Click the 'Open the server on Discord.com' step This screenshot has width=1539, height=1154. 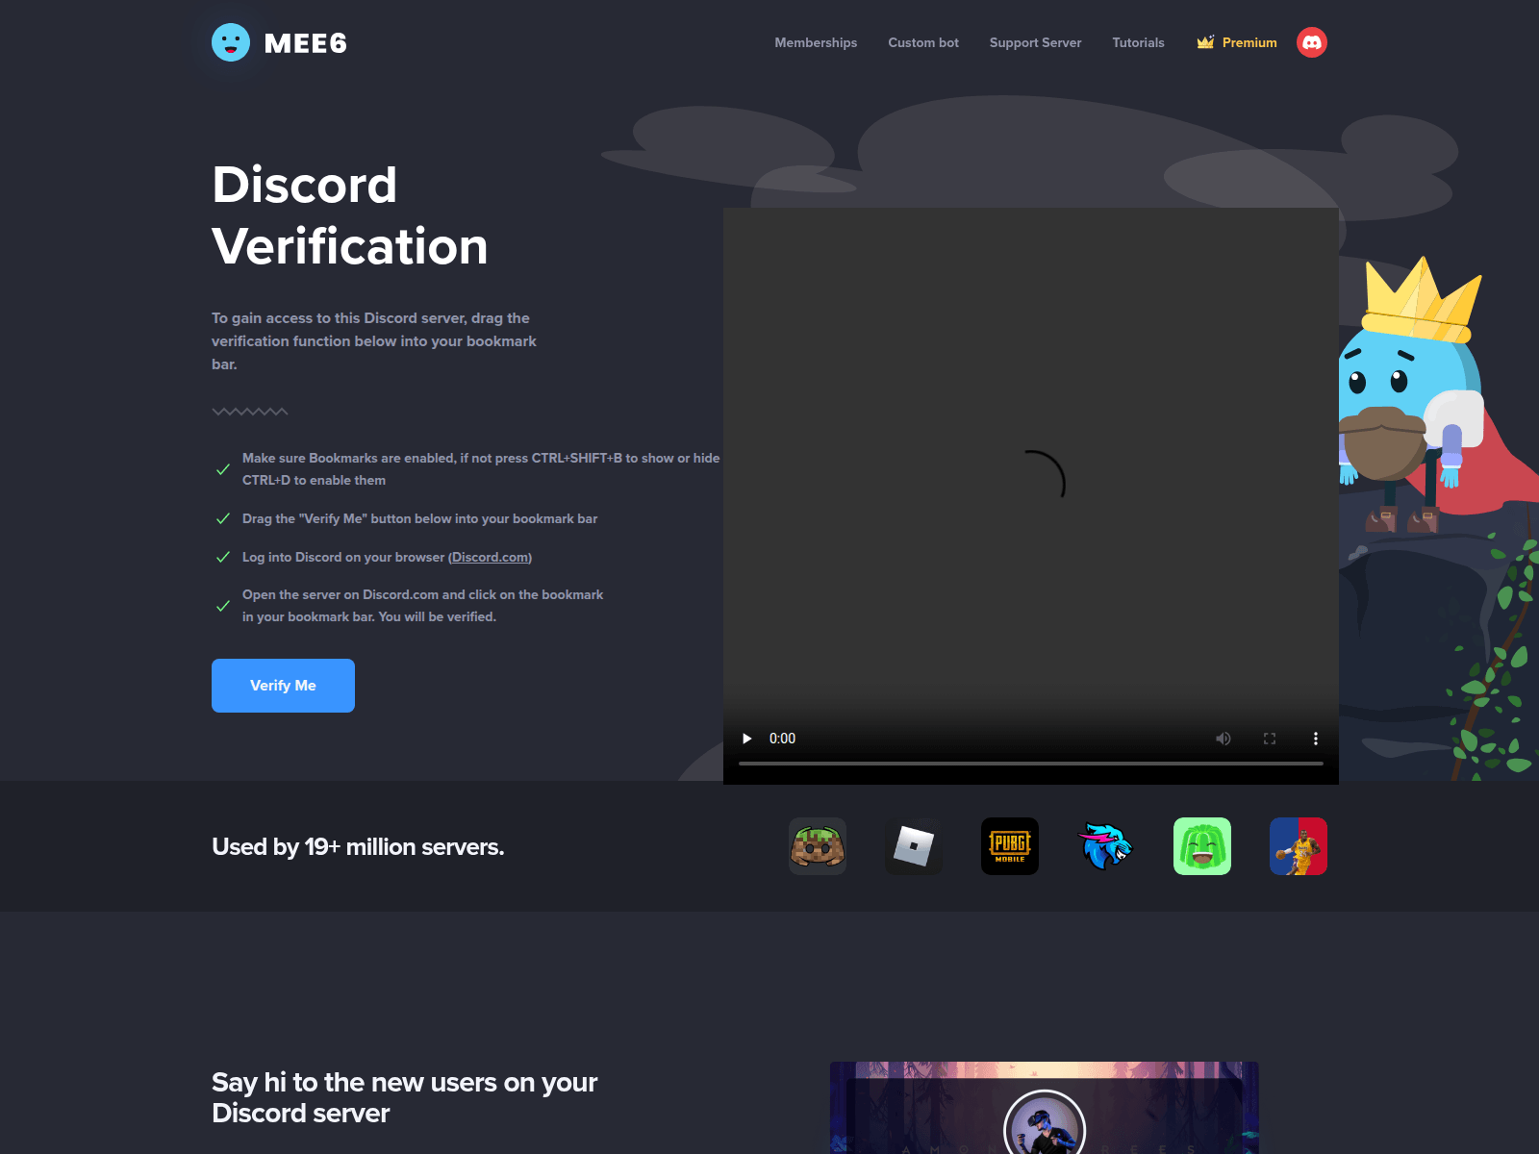(x=422, y=606)
